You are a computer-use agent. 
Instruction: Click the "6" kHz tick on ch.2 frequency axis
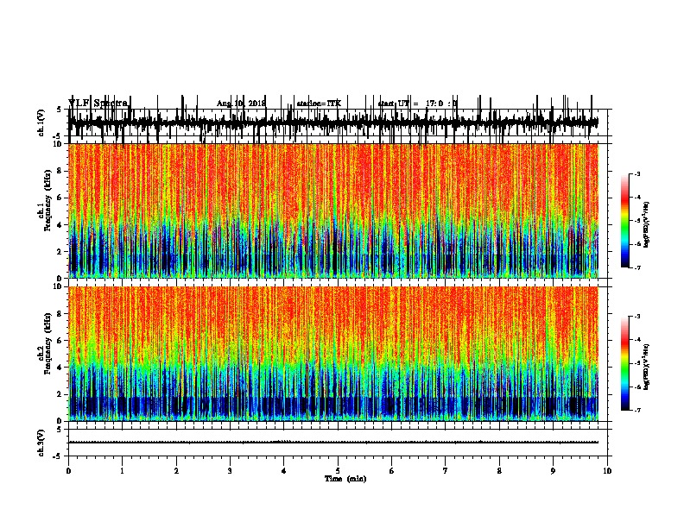(60, 341)
